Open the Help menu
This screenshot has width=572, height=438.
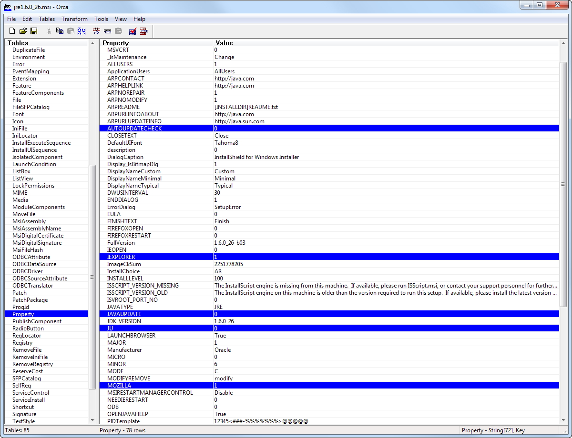[x=139, y=19]
